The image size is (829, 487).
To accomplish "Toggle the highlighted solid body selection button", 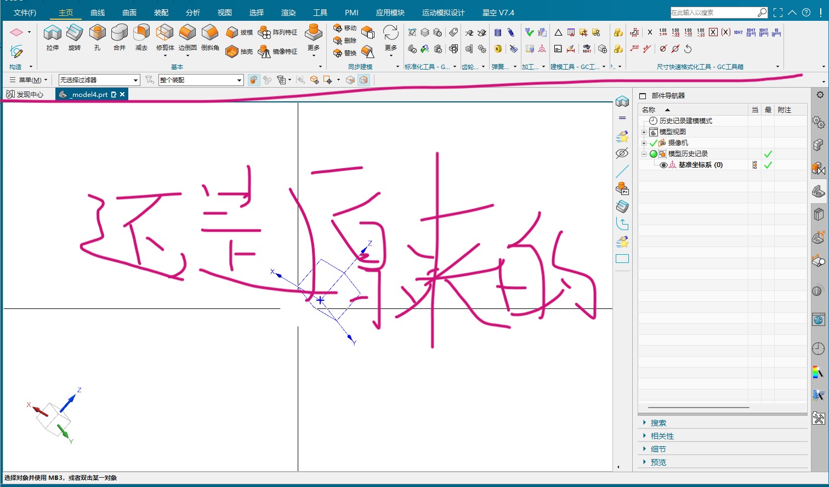I will click(253, 80).
